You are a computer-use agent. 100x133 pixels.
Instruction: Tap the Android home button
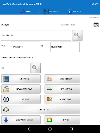pyautogui.click(x=50, y=129)
